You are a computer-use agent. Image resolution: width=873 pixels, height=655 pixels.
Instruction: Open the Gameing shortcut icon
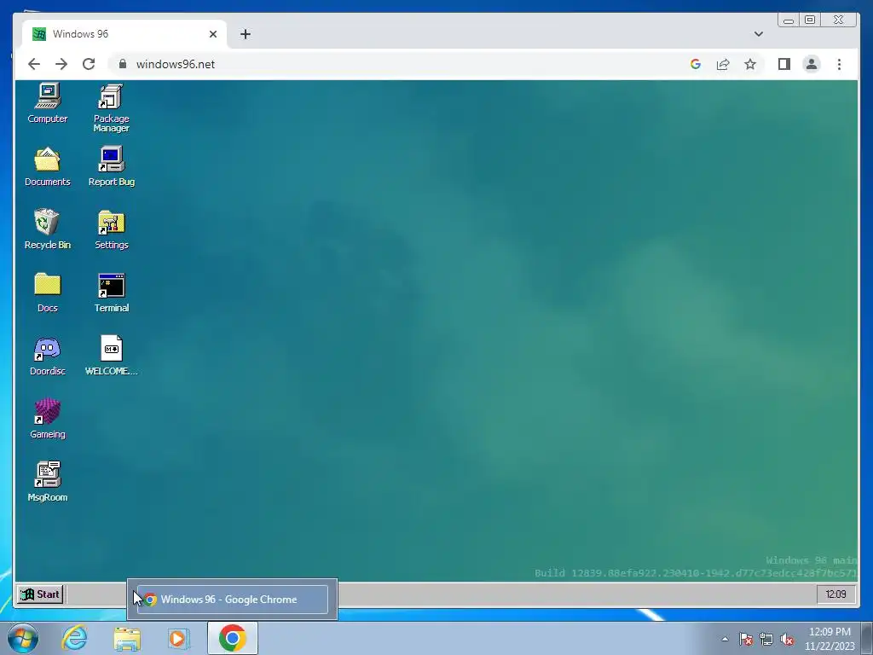click(x=48, y=418)
